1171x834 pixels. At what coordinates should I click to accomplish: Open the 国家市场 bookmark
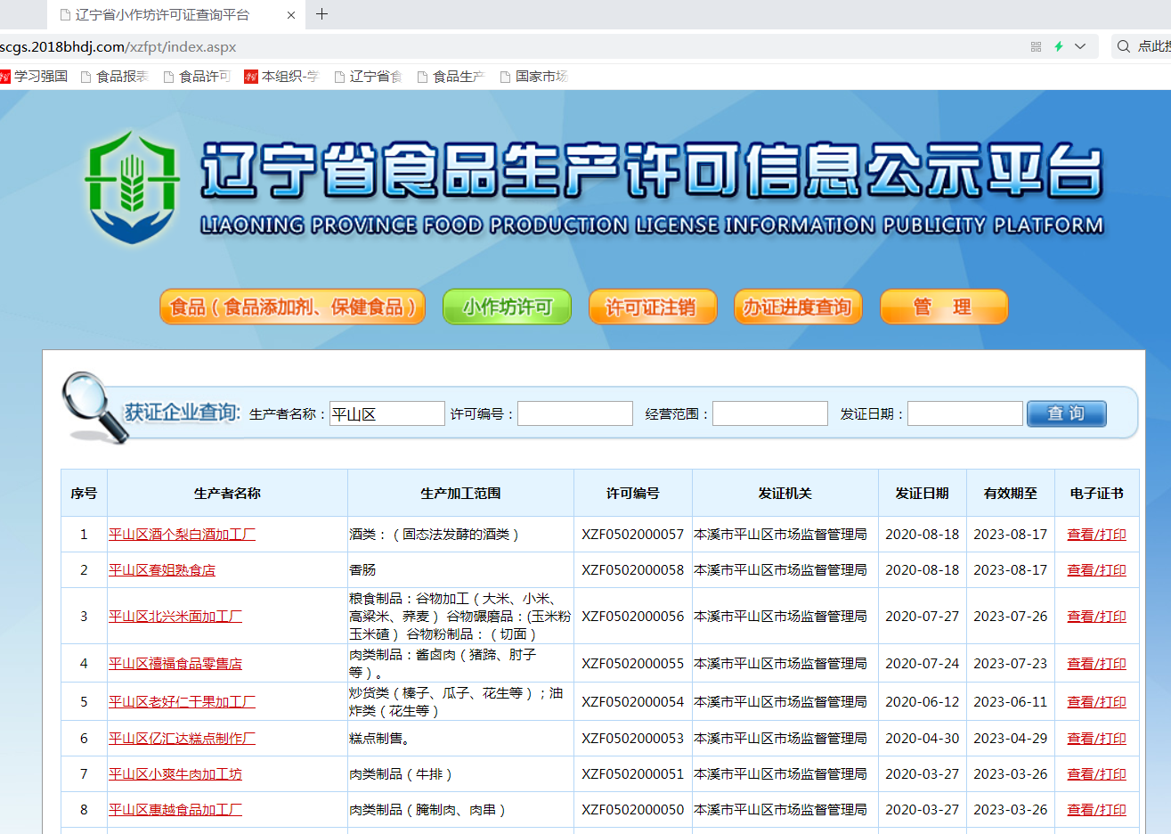533,77
